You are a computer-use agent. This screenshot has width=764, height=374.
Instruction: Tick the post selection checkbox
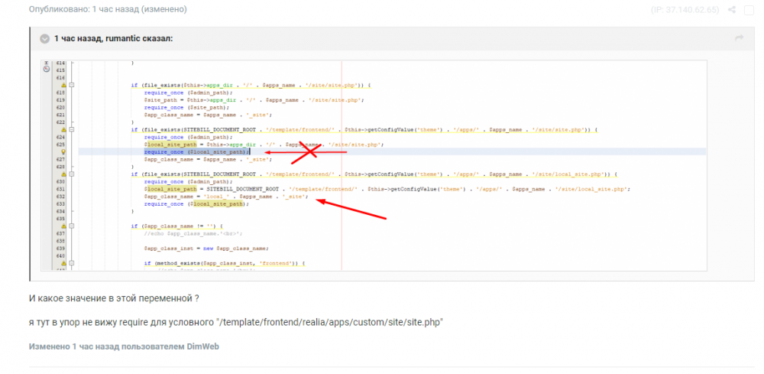pyautogui.click(x=749, y=10)
